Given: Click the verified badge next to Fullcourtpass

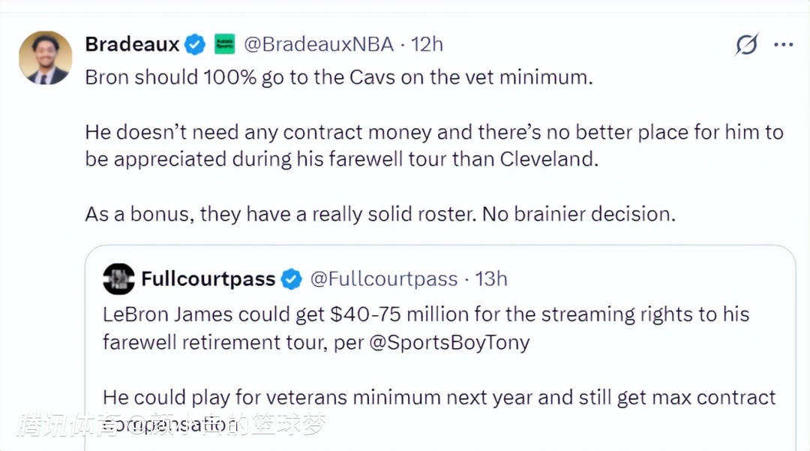Looking at the screenshot, I should coord(291,280).
